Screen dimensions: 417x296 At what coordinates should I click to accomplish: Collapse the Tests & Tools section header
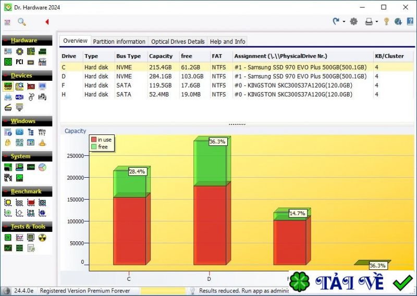pos(27,227)
